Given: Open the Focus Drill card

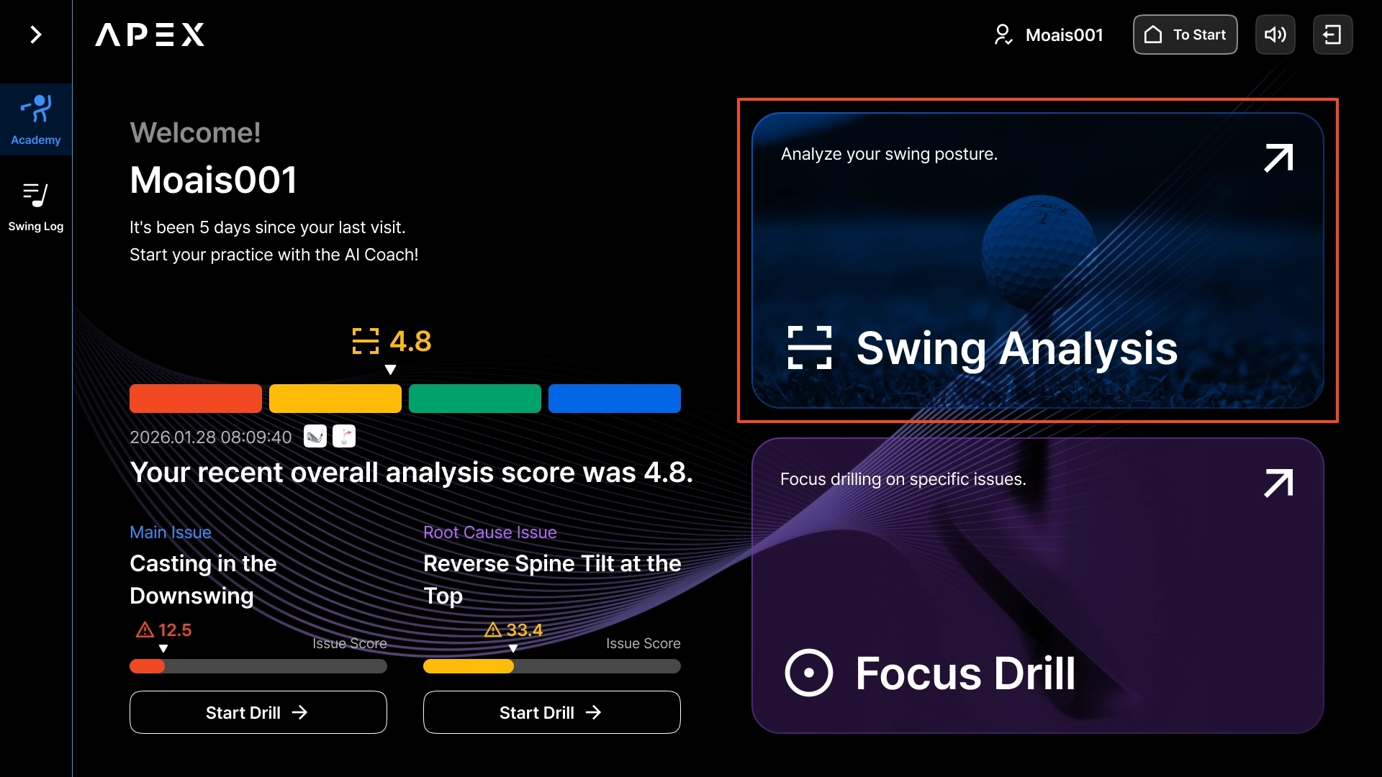Looking at the screenshot, I should [1036, 586].
